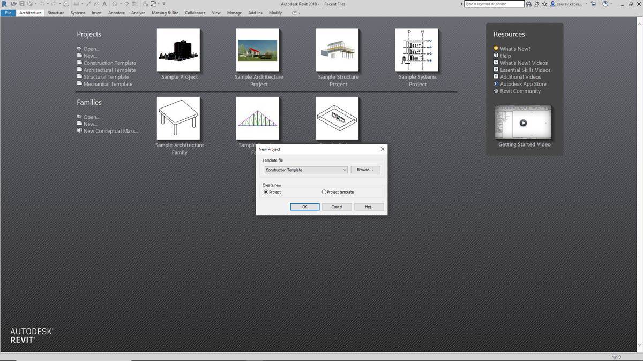Image resolution: width=643 pixels, height=361 pixels.
Task: Open the Autodesk App Store cart icon
Action: click(x=593, y=4)
